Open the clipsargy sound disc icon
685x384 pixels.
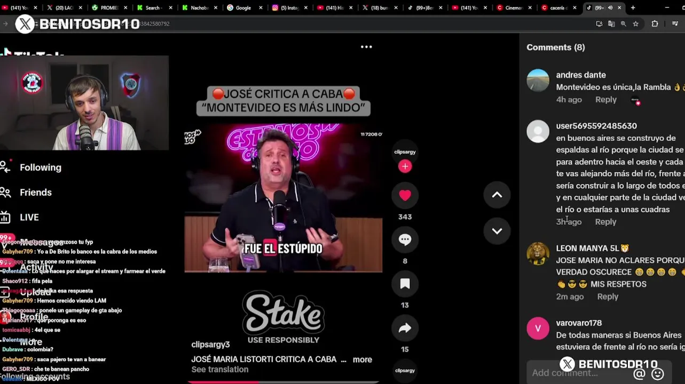coord(405,371)
